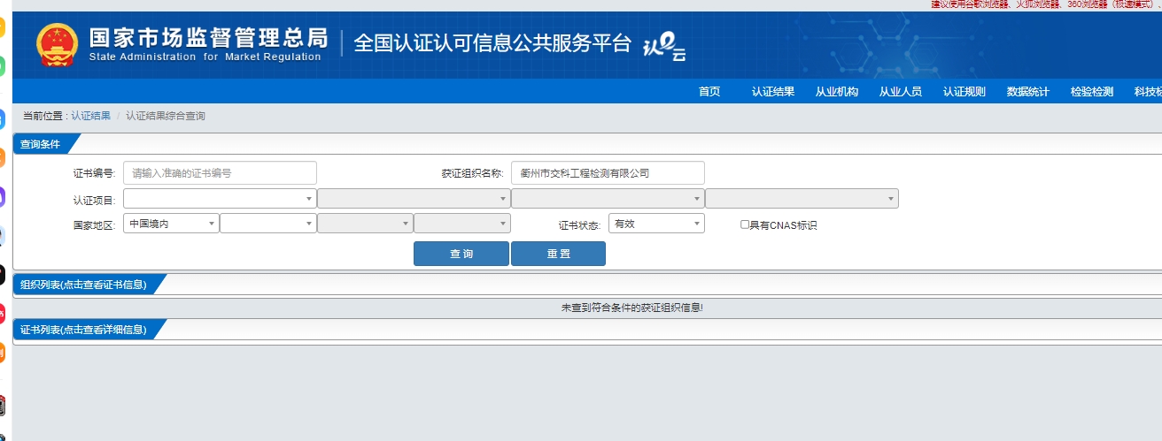Go to 首页 in navigation bar
This screenshot has width=1162, height=441.
tap(709, 92)
